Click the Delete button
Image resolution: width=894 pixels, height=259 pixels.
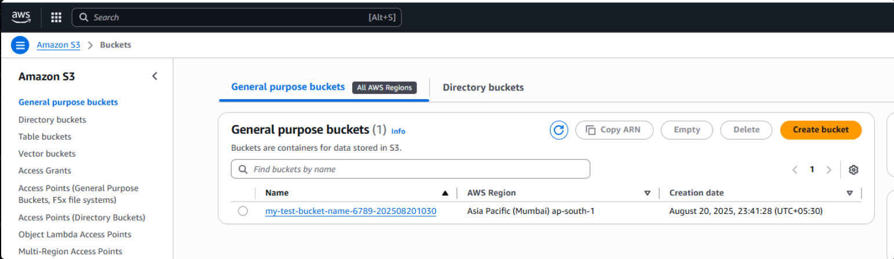[x=746, y=130]
